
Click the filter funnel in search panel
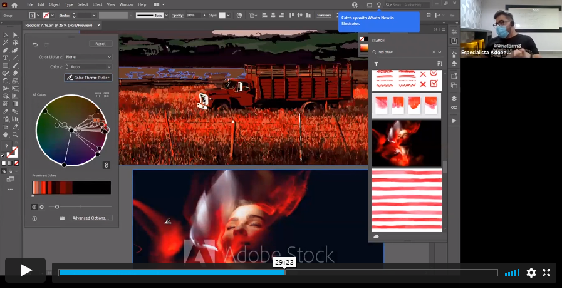point(377,64)
